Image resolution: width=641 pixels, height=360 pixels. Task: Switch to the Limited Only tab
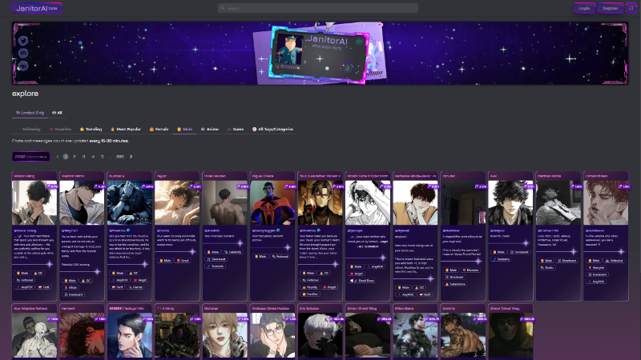[x=30, y=113]
